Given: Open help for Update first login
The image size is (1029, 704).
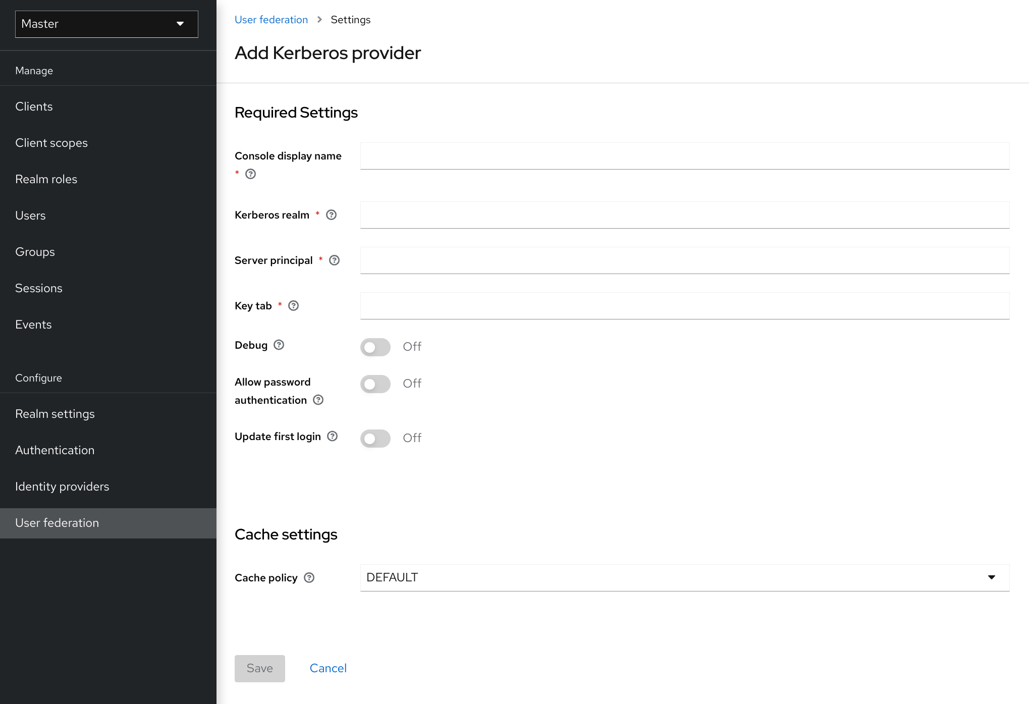Looking at the screenshot, I should point(332,436).
